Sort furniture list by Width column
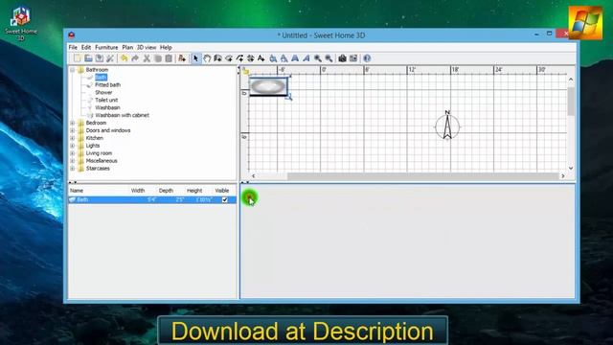The height and width of the screenshot is (345, 613). tap(138, 191)
